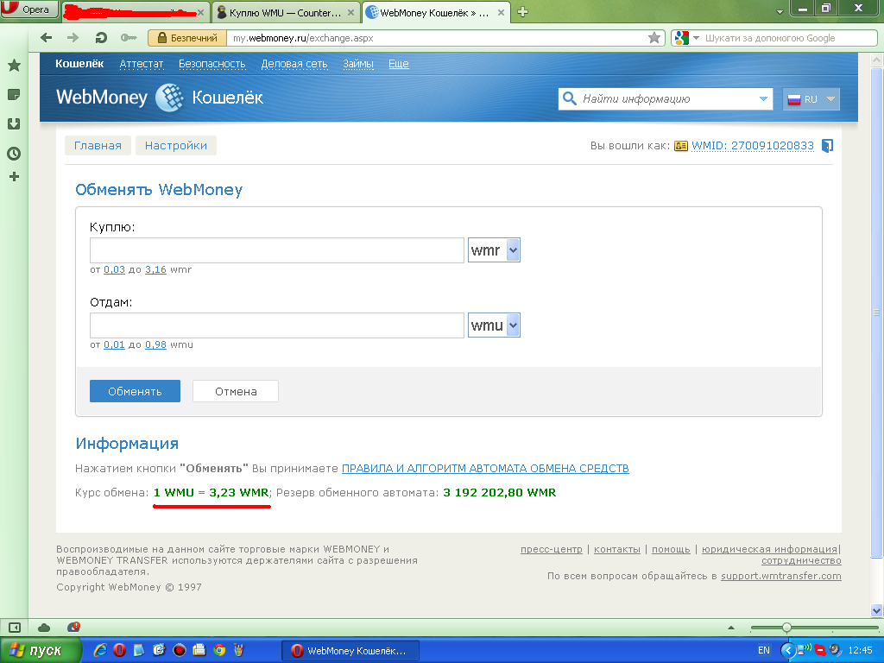Viewport: 884px width, 663px height.
Task: Open the RU language selector
Action: [x=811, y=99]
